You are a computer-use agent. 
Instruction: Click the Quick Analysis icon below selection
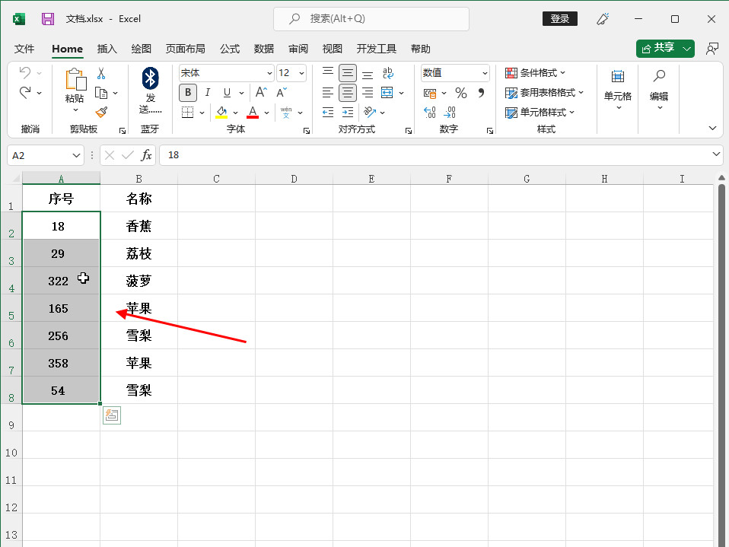112,415
